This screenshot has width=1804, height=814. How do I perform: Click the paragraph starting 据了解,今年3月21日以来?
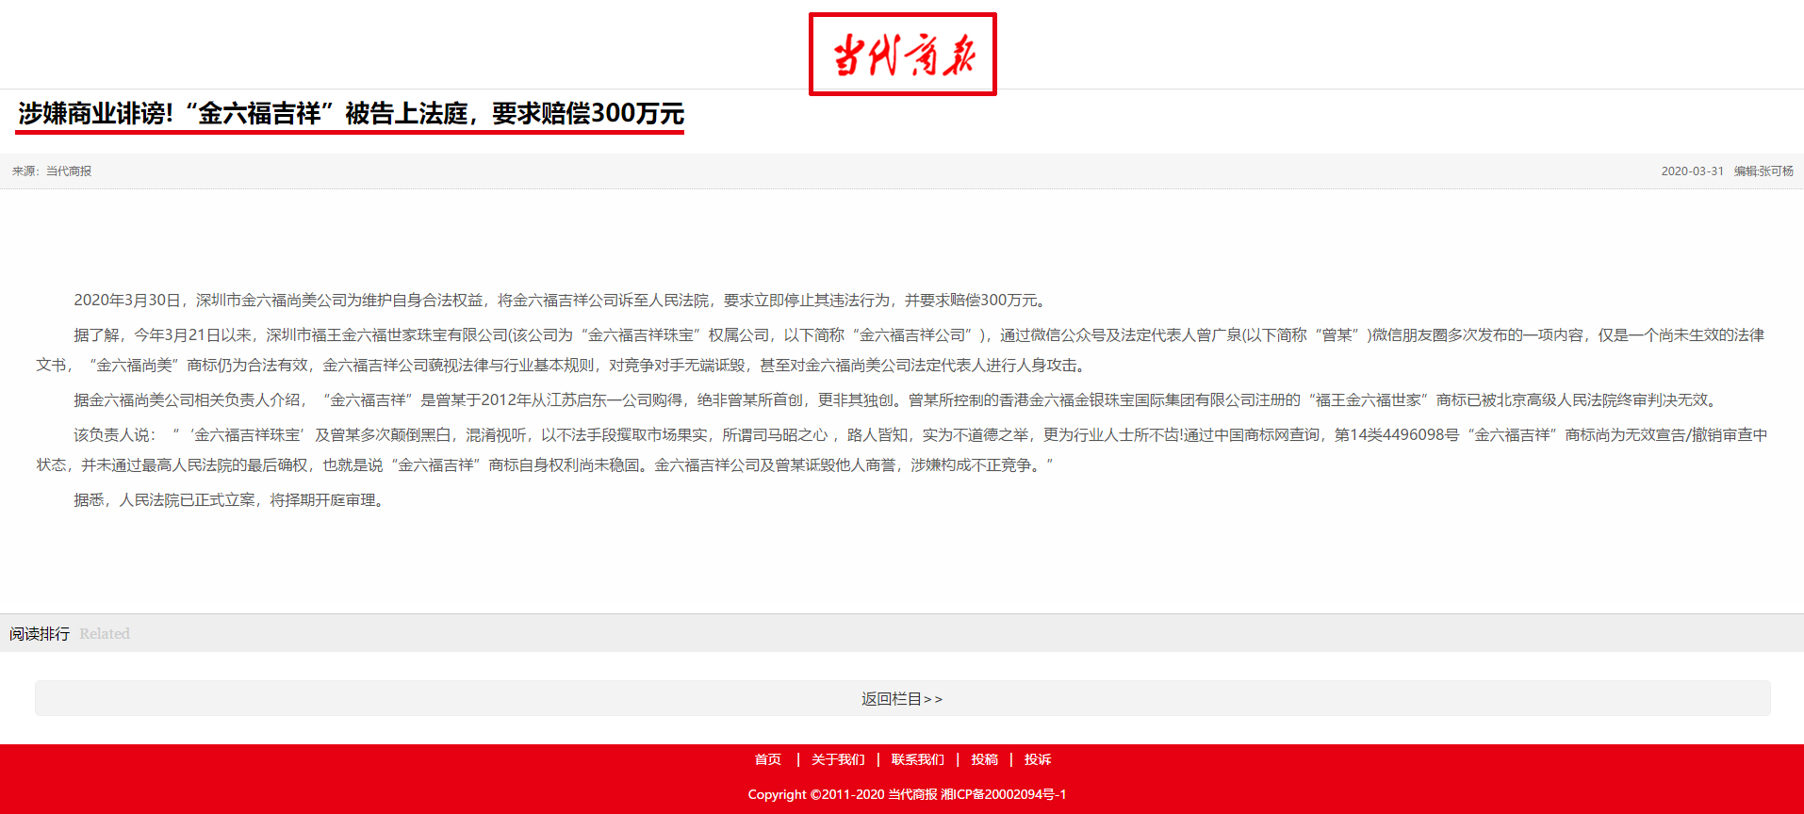(x=901, y=350)
